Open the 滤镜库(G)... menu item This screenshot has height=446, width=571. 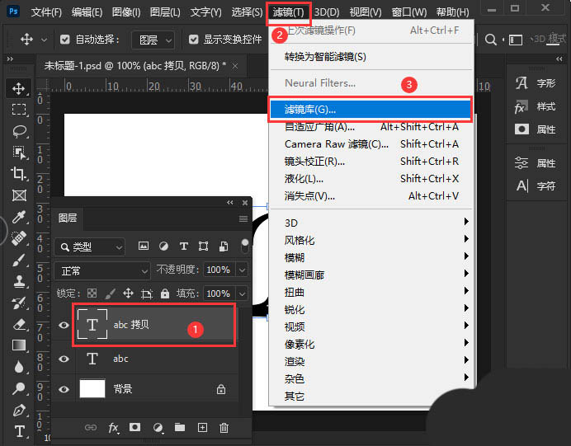(x=370, y=109)
